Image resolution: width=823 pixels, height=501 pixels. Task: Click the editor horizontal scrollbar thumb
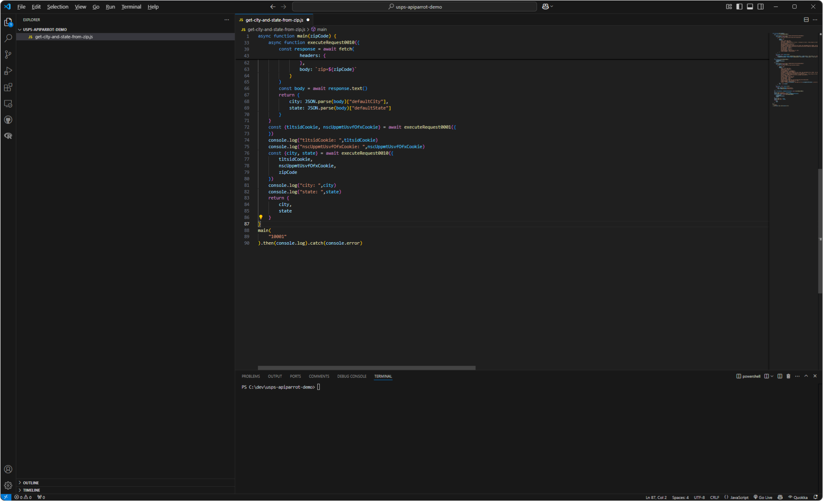coord(366,368)
